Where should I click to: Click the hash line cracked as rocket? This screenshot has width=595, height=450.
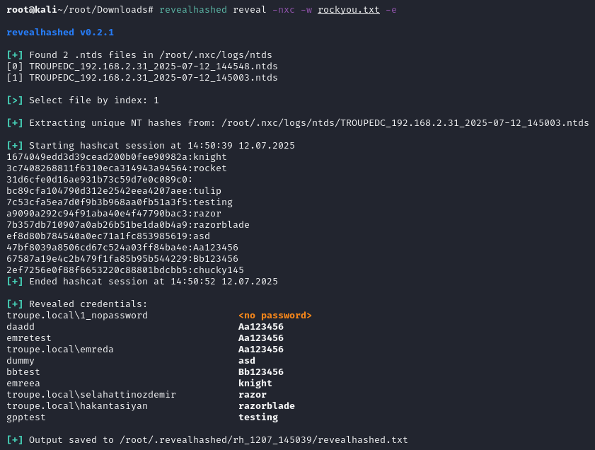click(117, 168)
